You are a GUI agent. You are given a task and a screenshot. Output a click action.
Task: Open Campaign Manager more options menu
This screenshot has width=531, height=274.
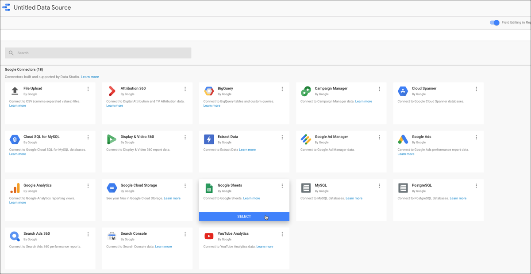click(379, 89)
